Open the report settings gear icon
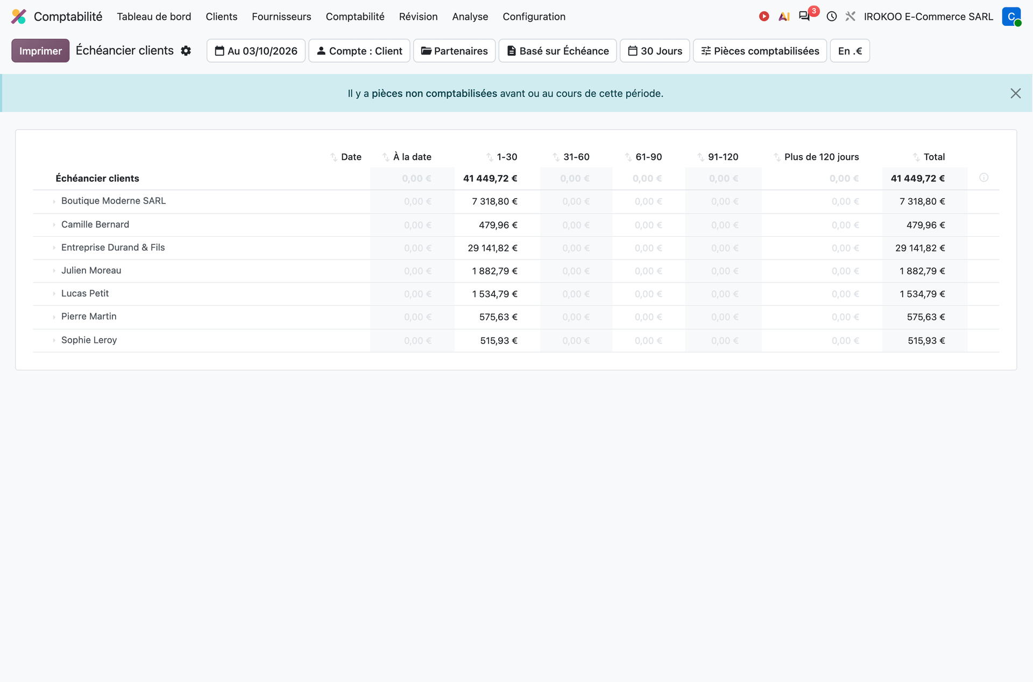1033x682 pixels. coord(186,51)
